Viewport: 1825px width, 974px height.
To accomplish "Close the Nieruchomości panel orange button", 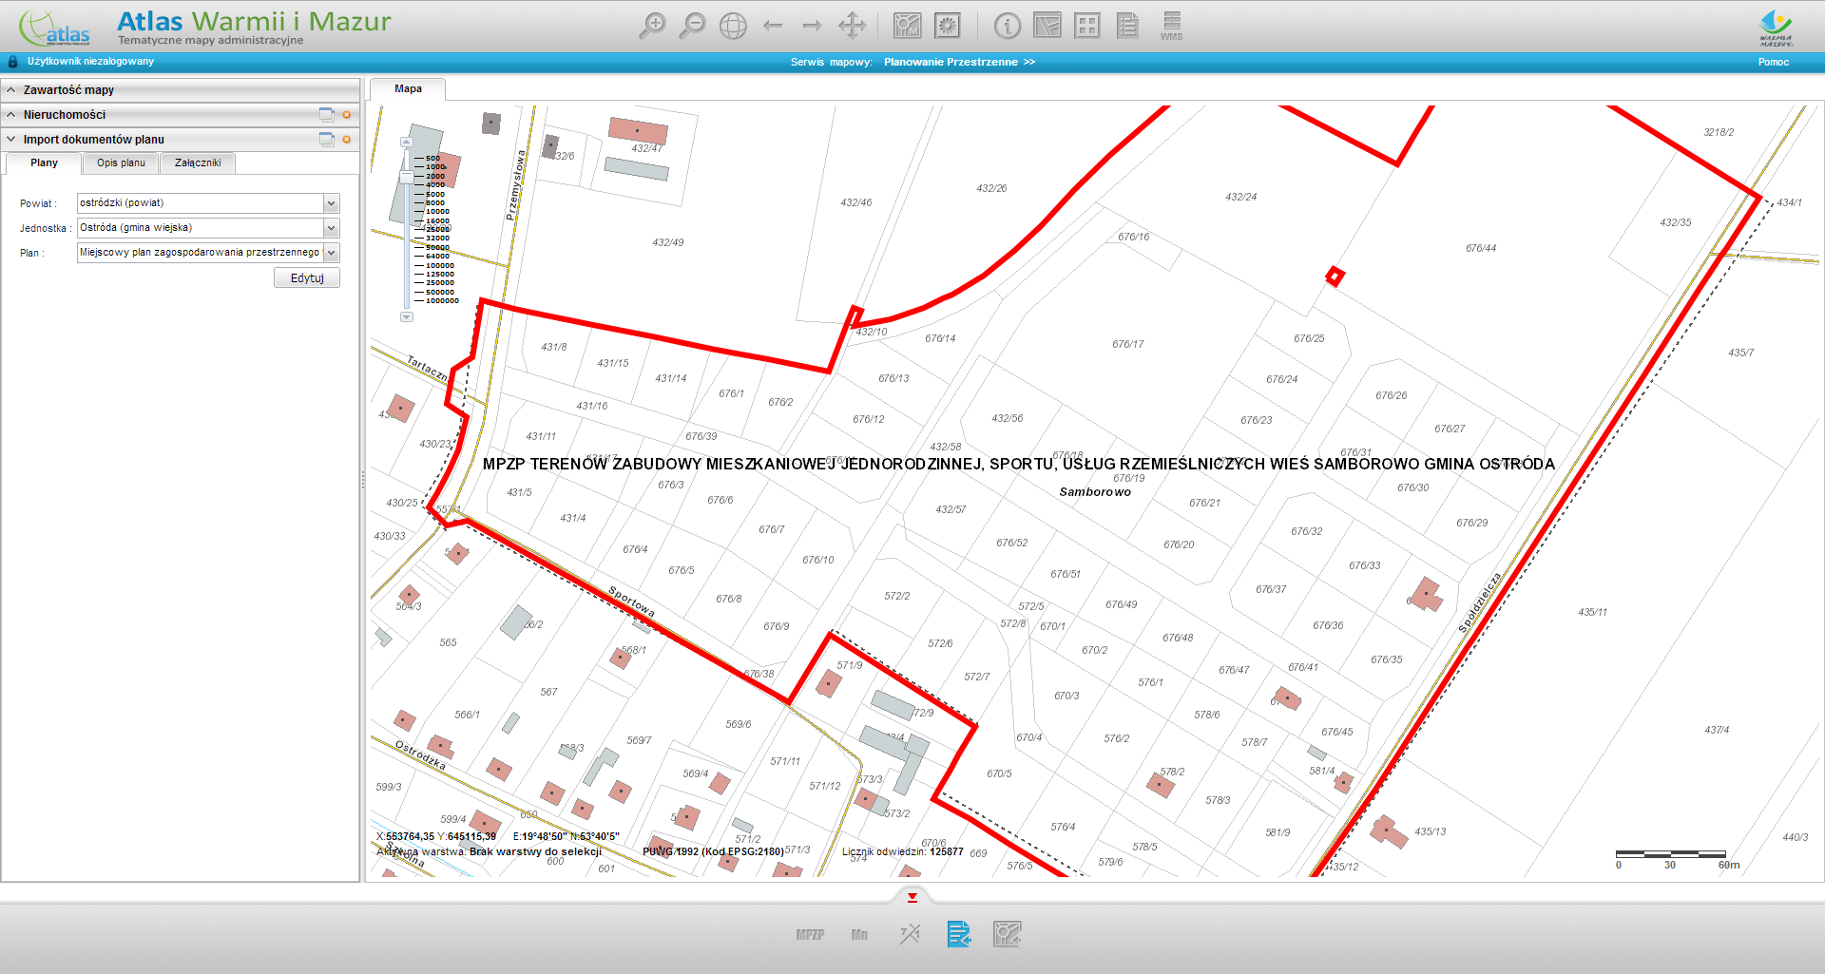I will coord(346,115).
